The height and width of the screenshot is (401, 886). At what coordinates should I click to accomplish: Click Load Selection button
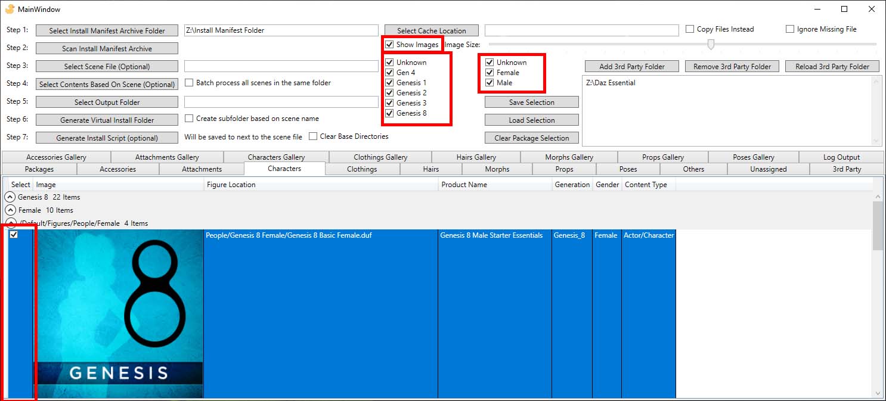(532, 120)
